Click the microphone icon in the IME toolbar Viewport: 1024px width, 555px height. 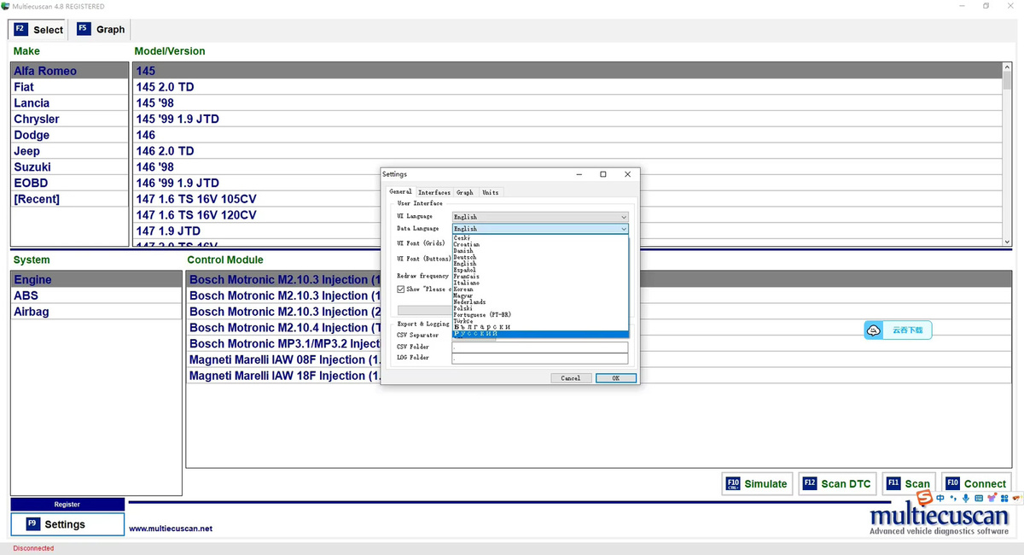click(x=966, y=498)
